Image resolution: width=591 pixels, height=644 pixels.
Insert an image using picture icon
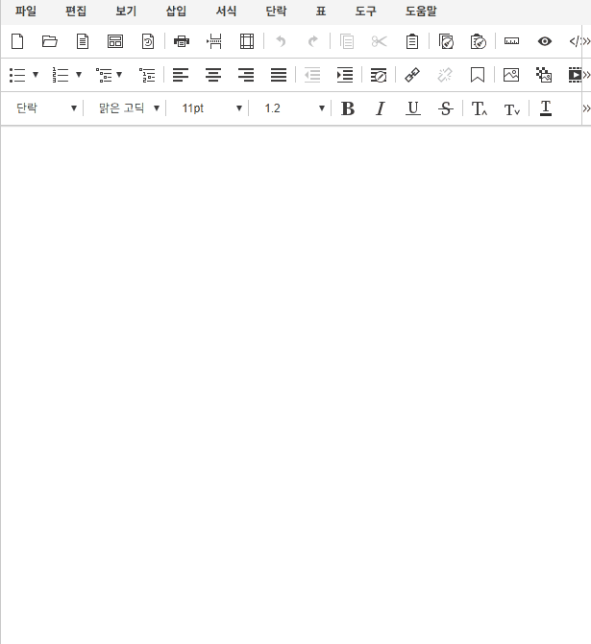(x=511, y=75)
